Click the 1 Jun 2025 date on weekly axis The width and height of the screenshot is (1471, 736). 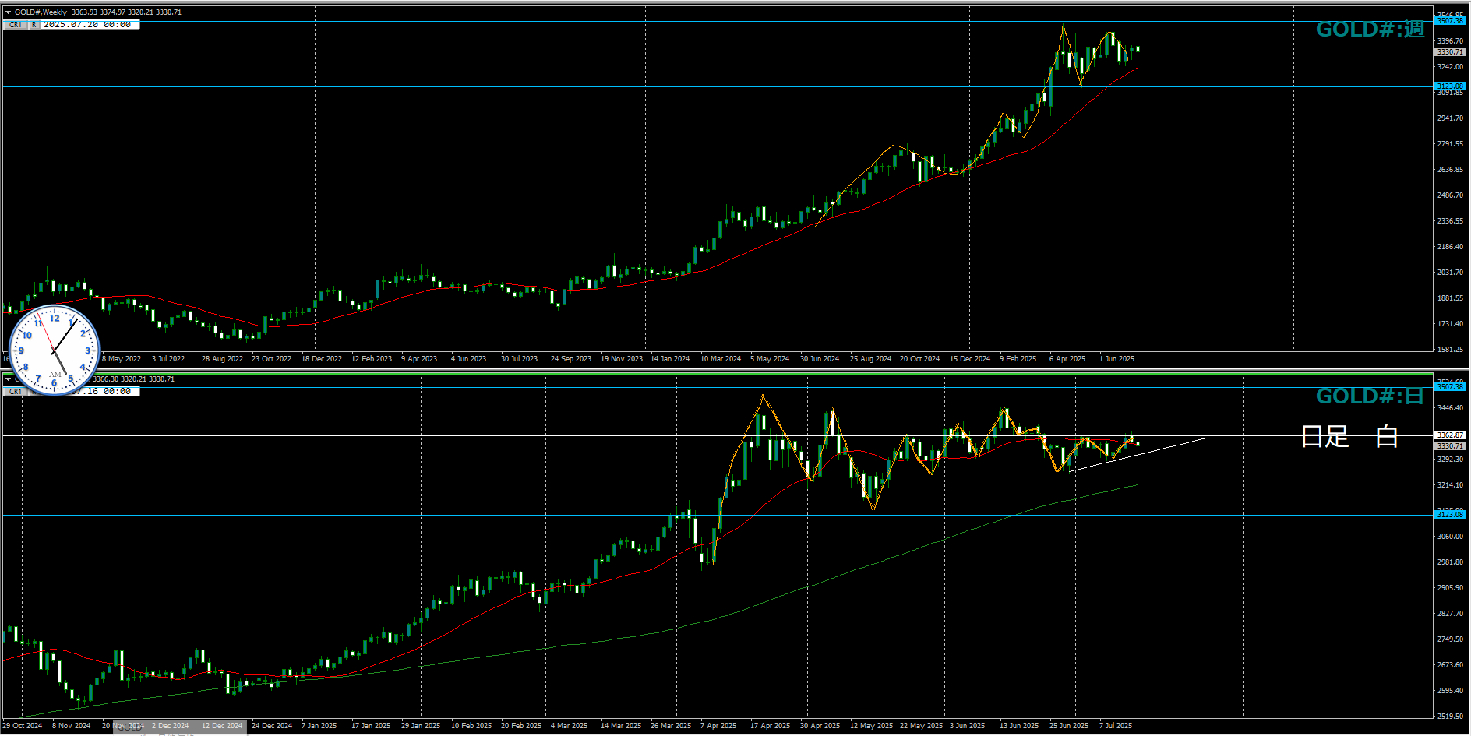coord(1117,359)
